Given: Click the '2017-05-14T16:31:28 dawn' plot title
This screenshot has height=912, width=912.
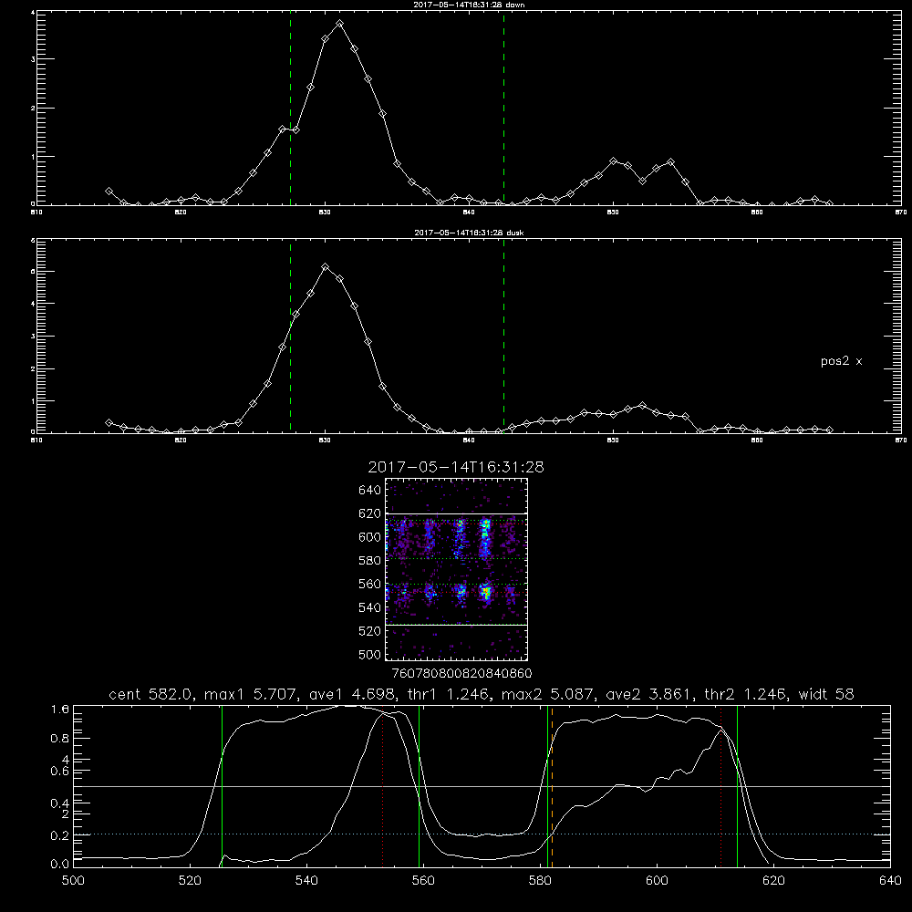Looking at the screenshot, I should pos(469,5).
